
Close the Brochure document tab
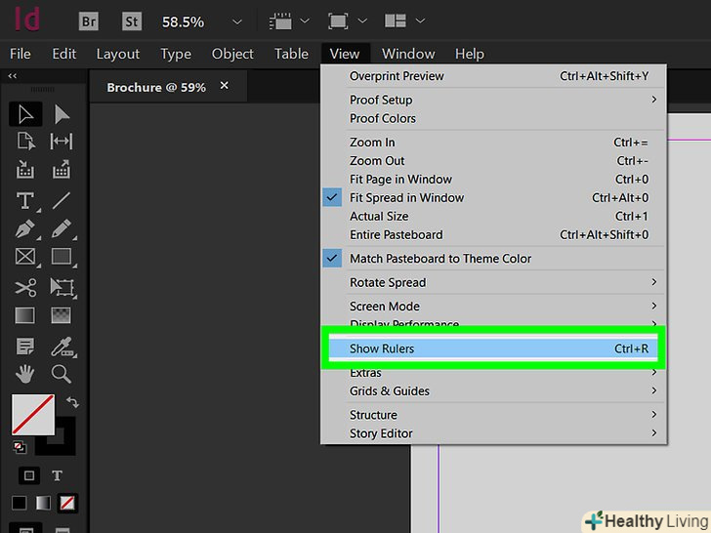(x=225, y=86)
